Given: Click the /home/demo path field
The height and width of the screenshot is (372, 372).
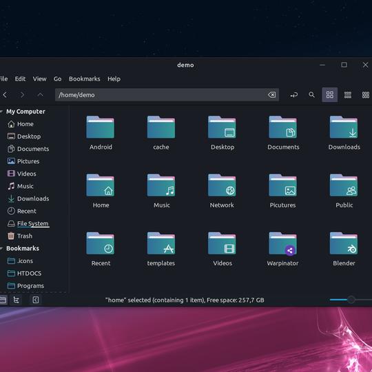Looking at the screenshot, I should pos(167,95).
